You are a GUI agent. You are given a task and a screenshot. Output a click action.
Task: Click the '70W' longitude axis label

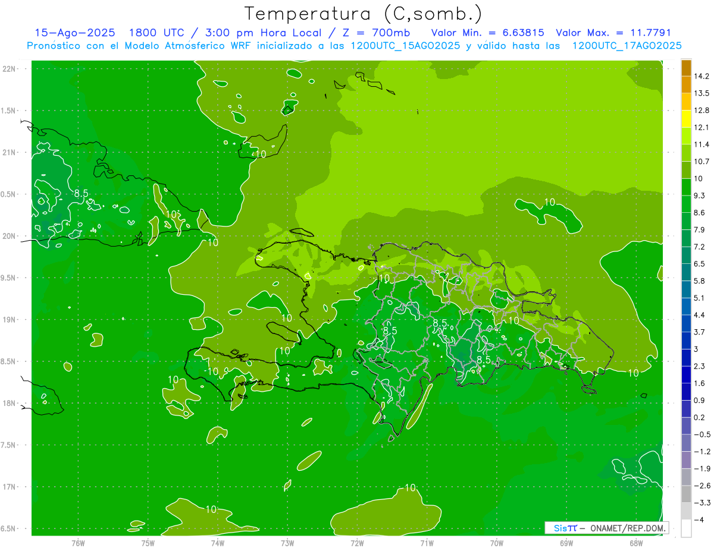497,543
